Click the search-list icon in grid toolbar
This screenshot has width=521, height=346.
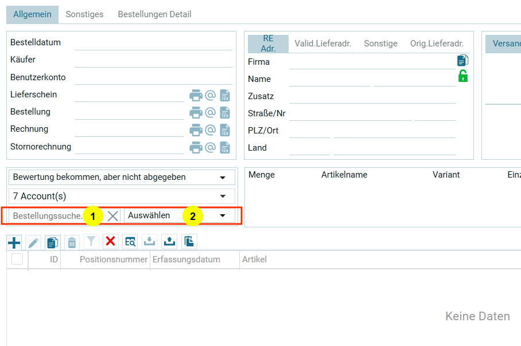tap(130, 242)
